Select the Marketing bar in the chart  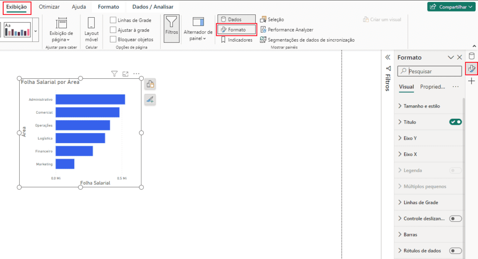point(65,164)
